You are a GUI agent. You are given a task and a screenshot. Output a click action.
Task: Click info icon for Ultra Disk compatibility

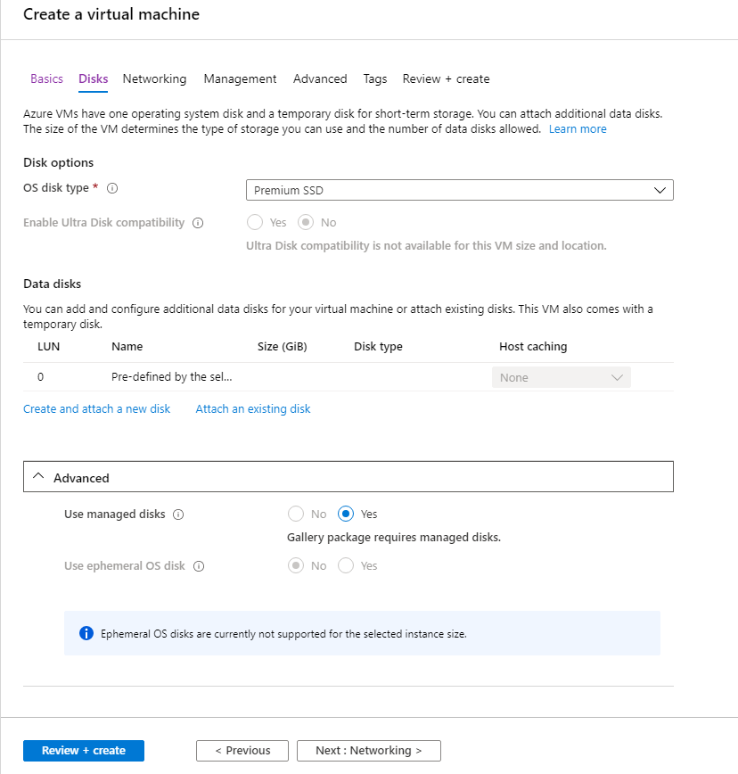tap(198, 223)
